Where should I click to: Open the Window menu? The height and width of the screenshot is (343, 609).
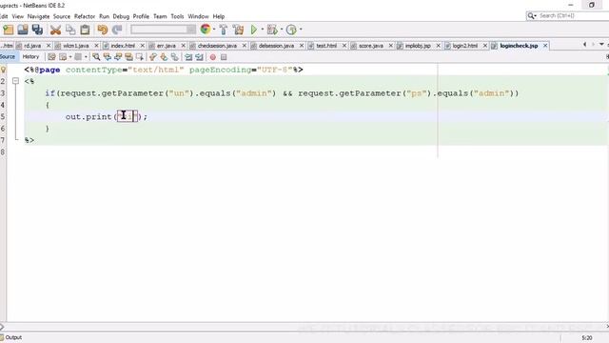point(198,16)
